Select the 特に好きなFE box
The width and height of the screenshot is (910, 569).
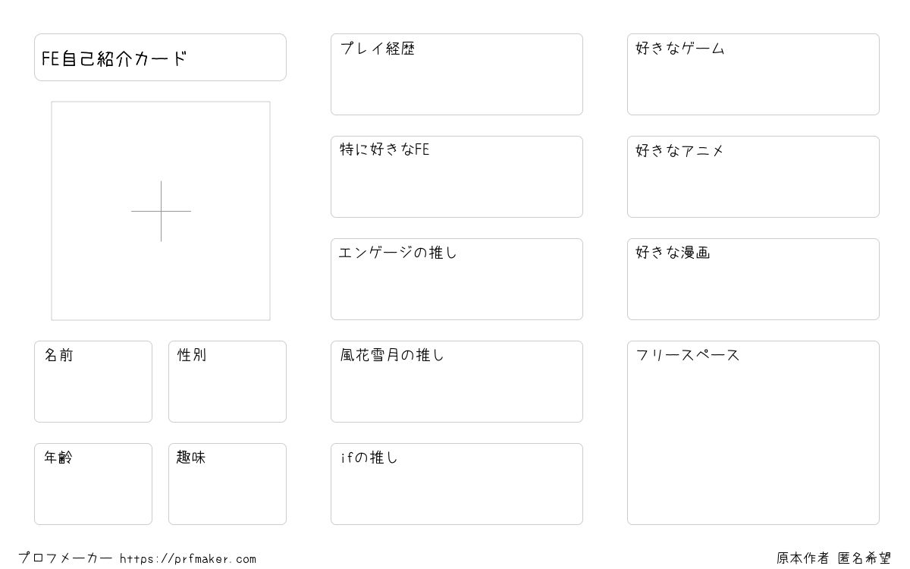pos(457,177)
